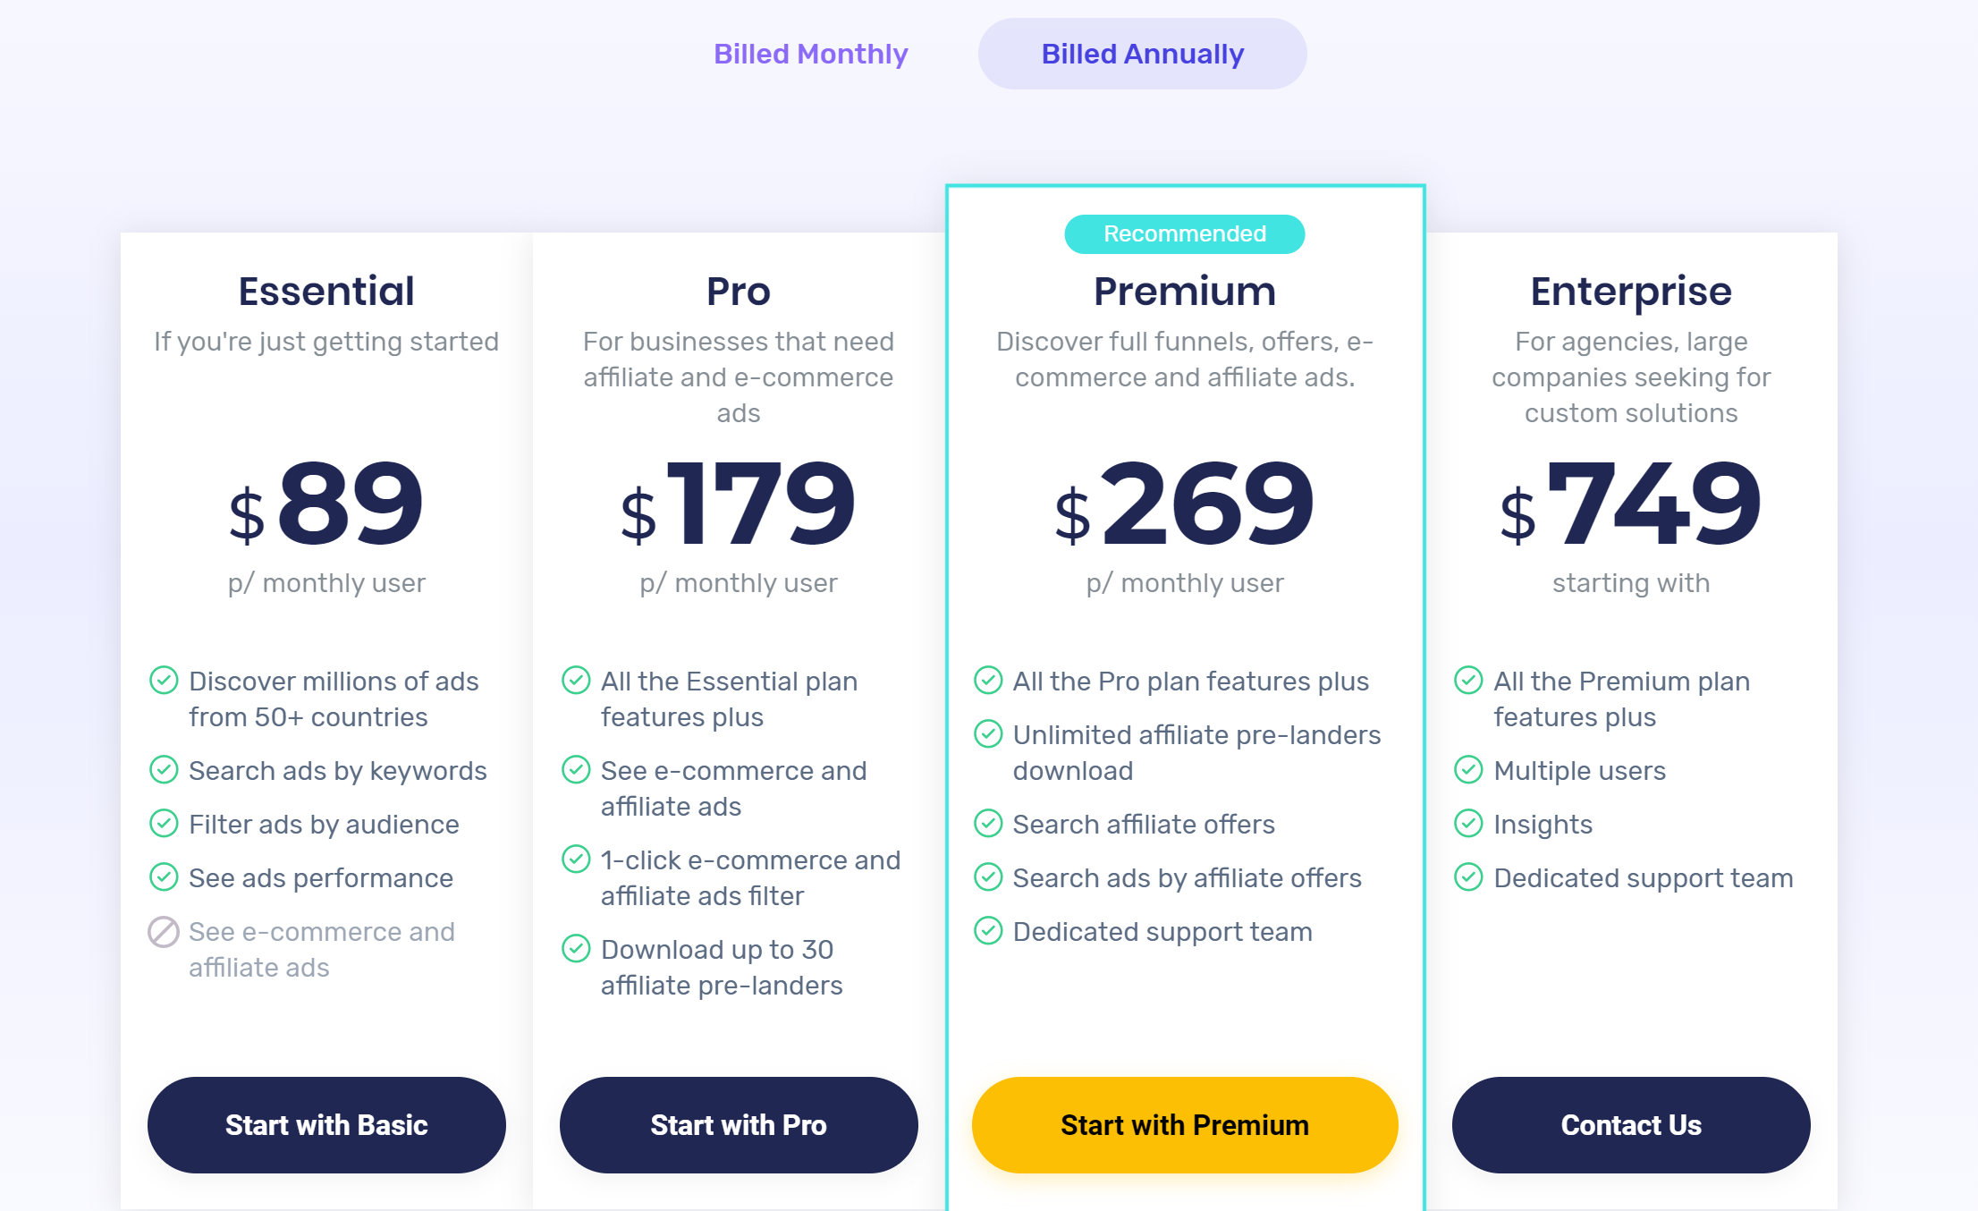1978x1211 pixels.
Task: Click the checkmark beside 'Search affiliate offers'
Action: 987,824
